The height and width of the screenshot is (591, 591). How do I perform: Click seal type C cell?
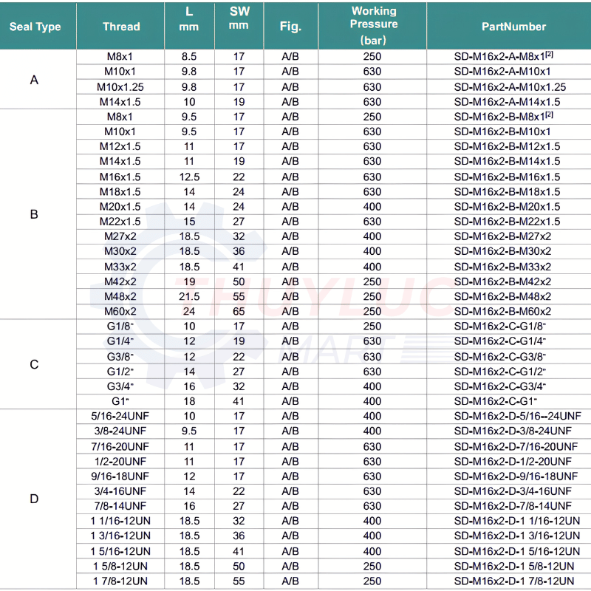(x=34, y=364)
